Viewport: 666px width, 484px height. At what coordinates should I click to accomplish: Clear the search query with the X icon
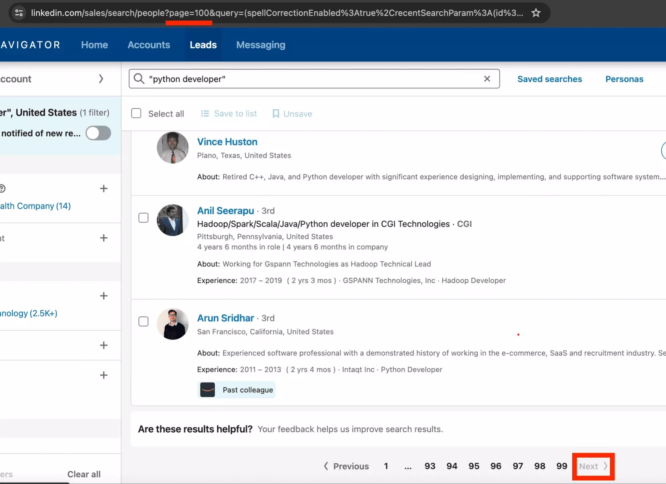tap(487, 79)
